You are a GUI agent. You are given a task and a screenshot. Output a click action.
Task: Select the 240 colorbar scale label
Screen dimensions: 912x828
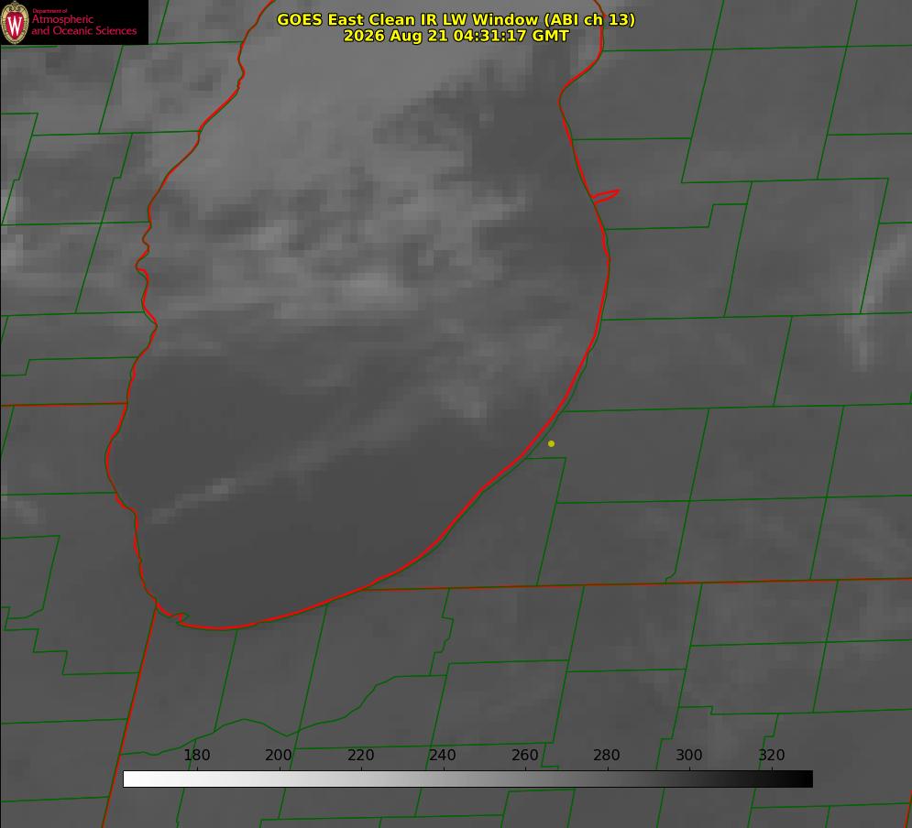click(443, 755)
